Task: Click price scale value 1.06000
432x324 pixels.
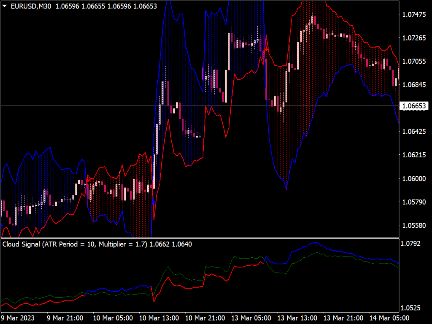Action: pos(414,178)
